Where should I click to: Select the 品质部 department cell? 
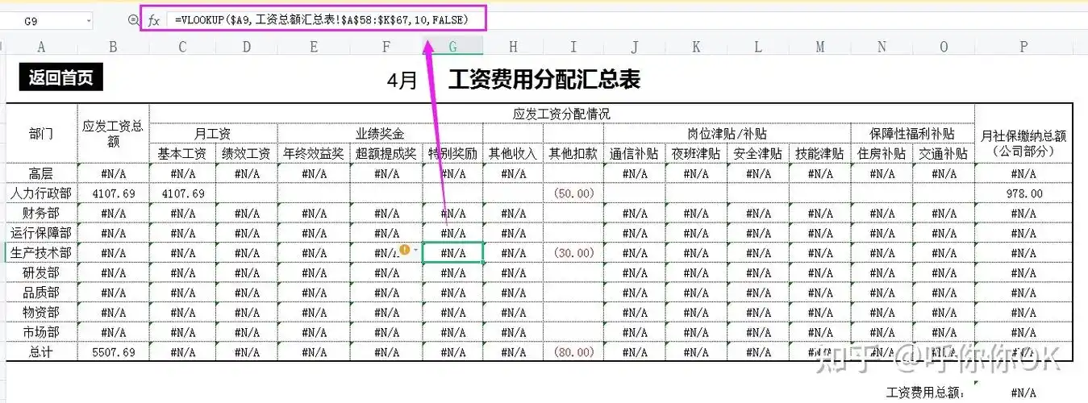pyautogui.click(x=41, y=292)
